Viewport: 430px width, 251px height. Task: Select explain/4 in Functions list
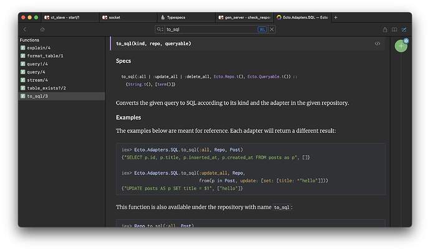(x=62, y=48)
